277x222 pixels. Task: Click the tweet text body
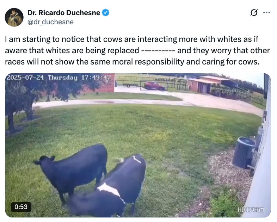pyautogui.click(x=137, y=50)
